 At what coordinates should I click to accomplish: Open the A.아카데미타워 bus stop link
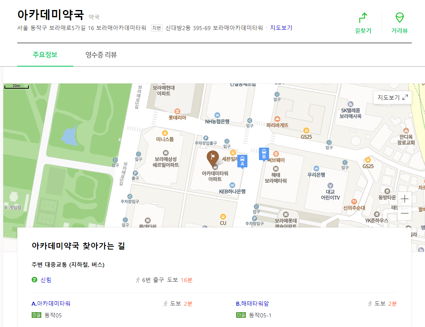[x=51, y=304]
